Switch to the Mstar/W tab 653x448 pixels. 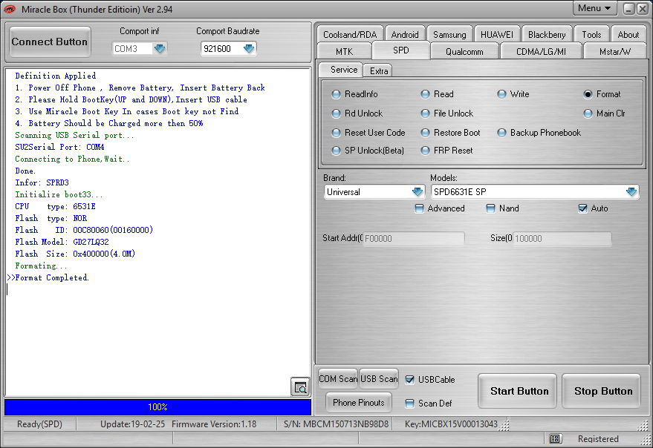[614, 52]
